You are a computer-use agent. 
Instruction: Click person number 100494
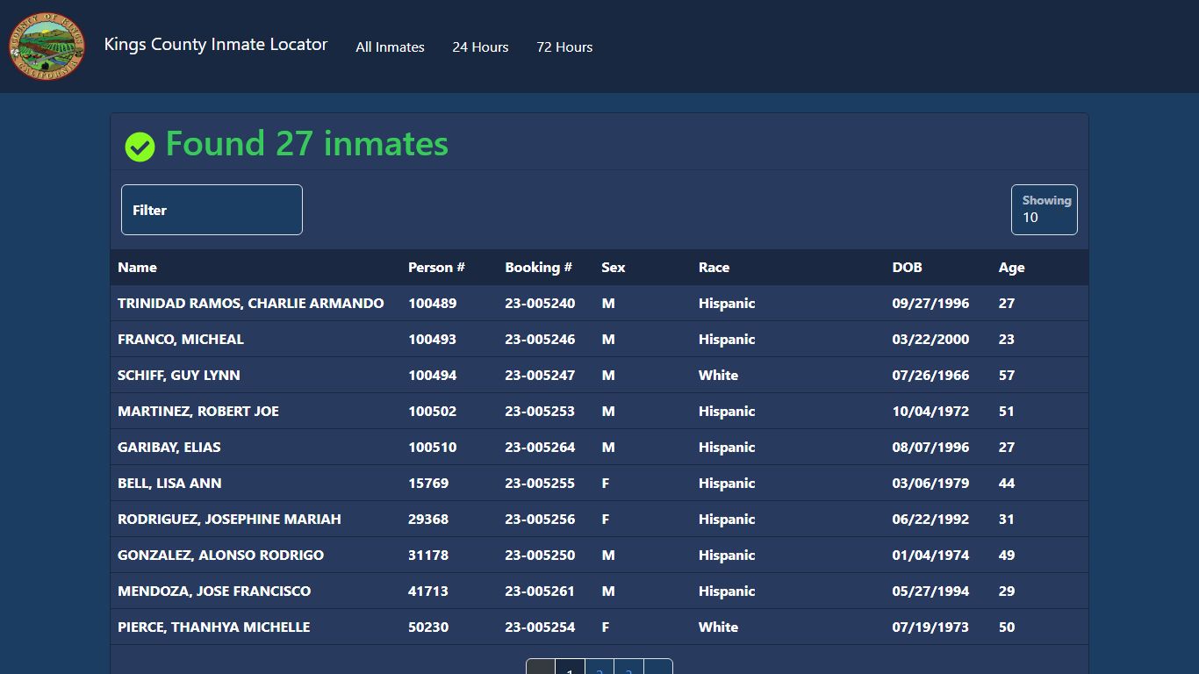[432, 376]
